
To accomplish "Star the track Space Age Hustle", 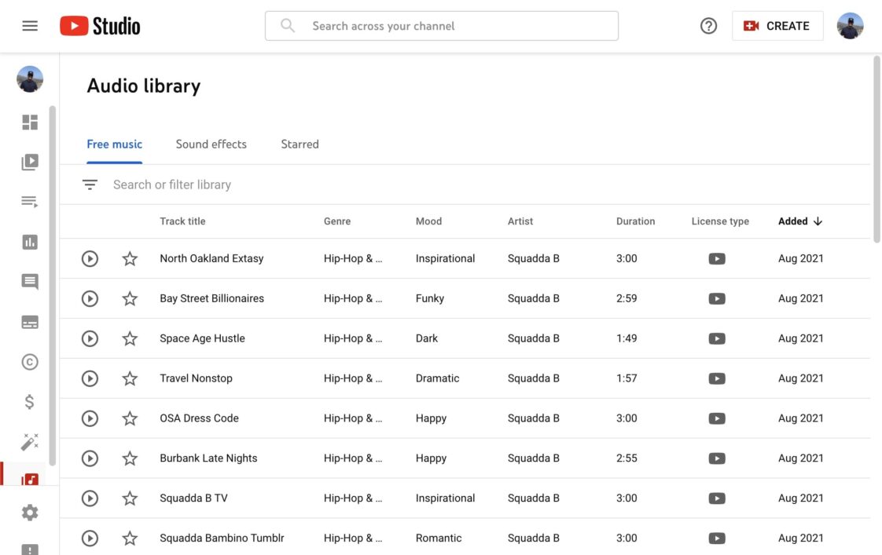I will (129, 338).
